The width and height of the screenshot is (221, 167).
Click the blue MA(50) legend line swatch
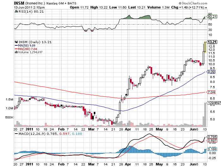[x=16, y=46]
